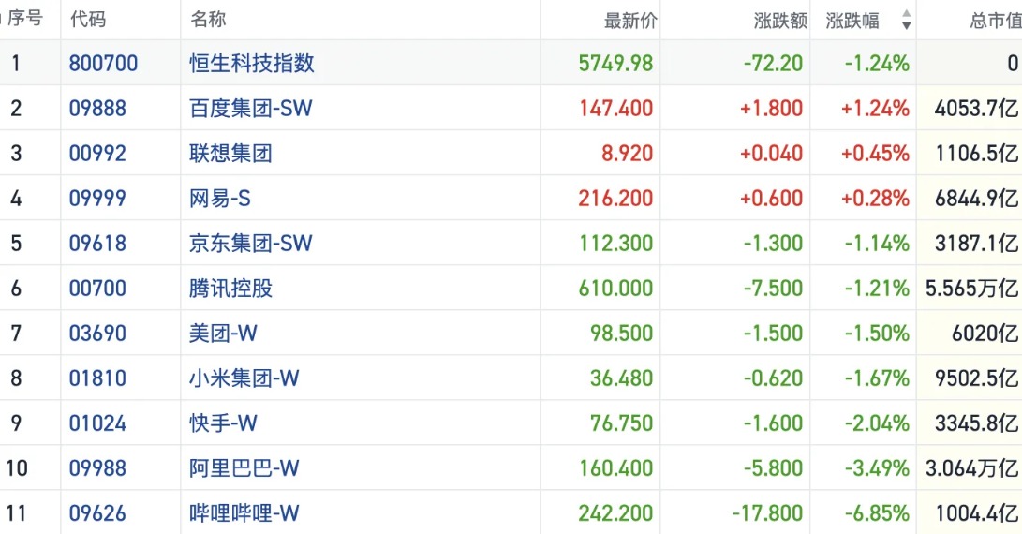
Task: Click 哔哩哔哩-W name link
Action: click(x=244, y=513)
